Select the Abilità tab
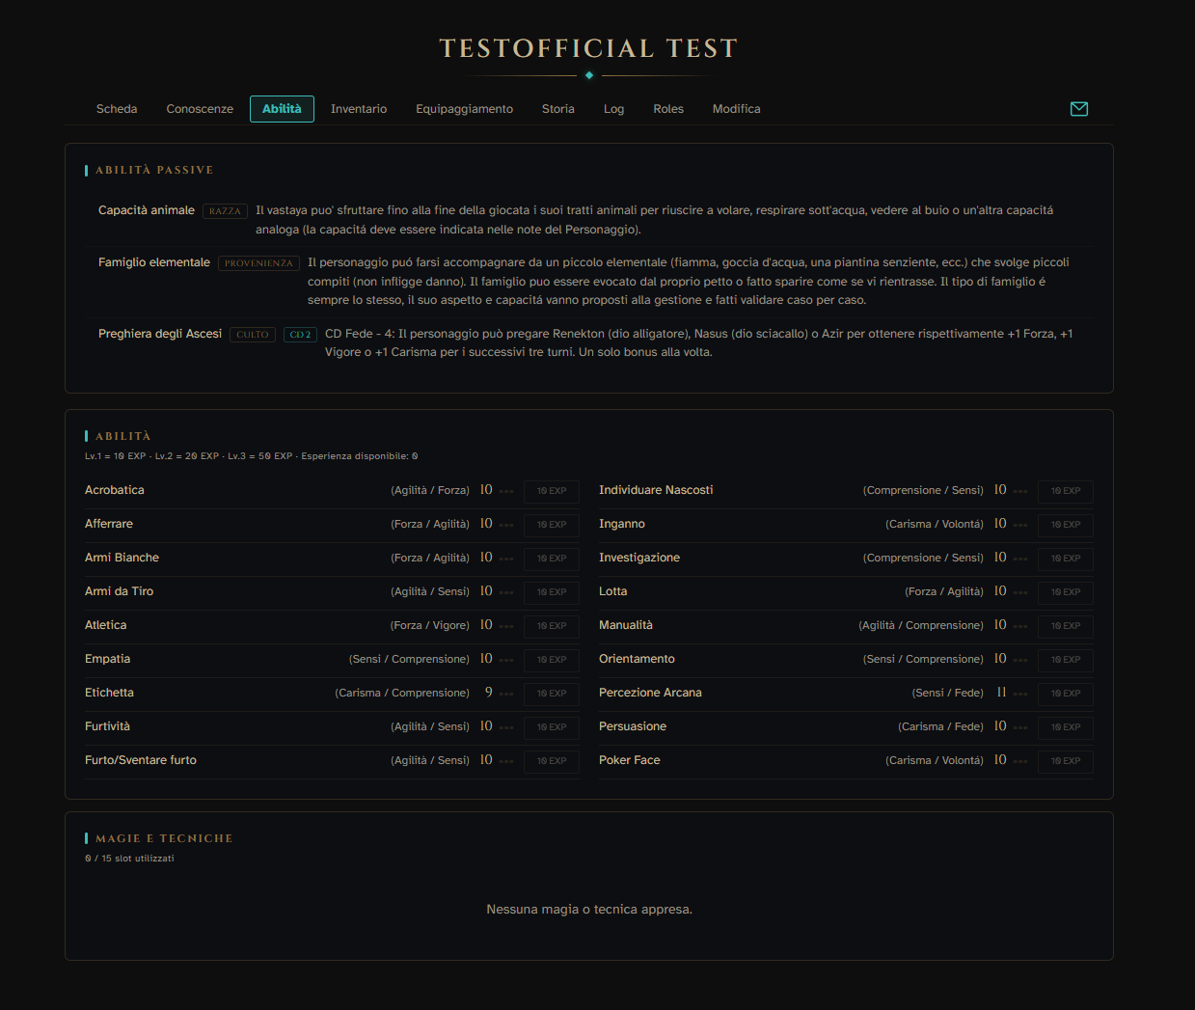This screenshot has width=1195, height=1010. pyautogui.click(x=282, y=109)
